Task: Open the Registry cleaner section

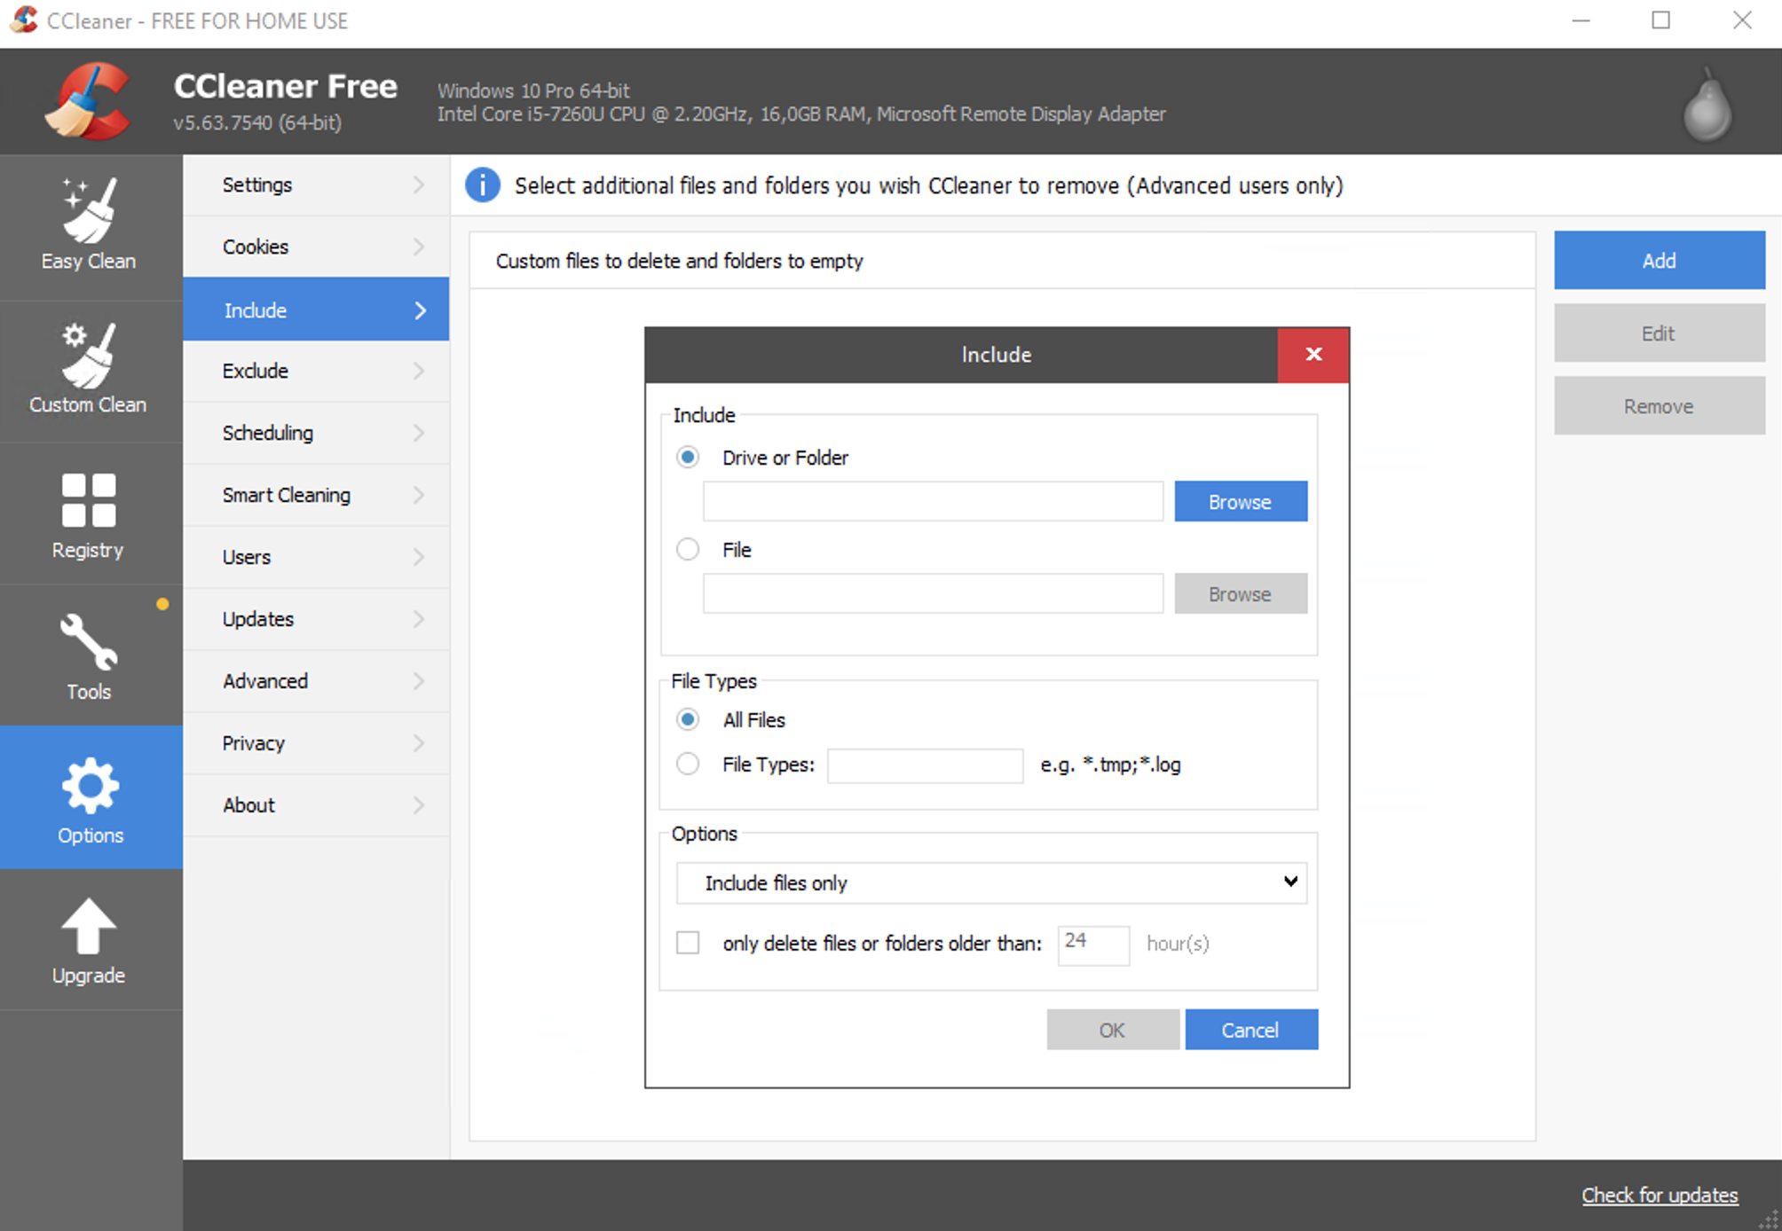Action: [x=89, y=514]
